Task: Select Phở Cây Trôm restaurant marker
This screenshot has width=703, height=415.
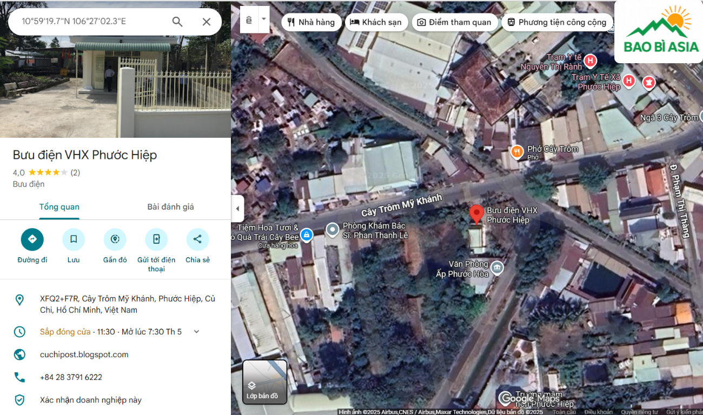Action: click(517, 152)
